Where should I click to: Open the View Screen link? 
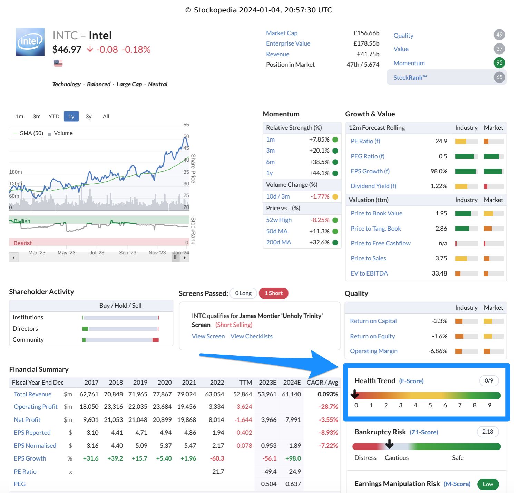(x=208, y=336)
